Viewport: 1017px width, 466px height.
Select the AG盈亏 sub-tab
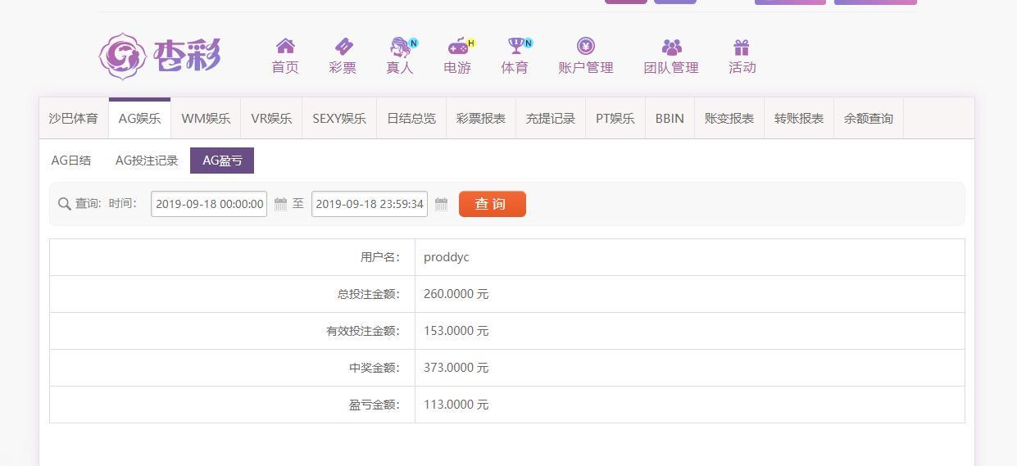222,161
